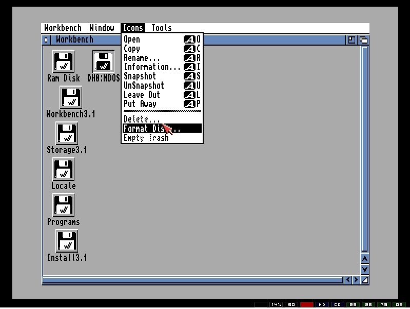Click the floppy drive 26 indicator

pyautogui.click(x=368, y=304)
